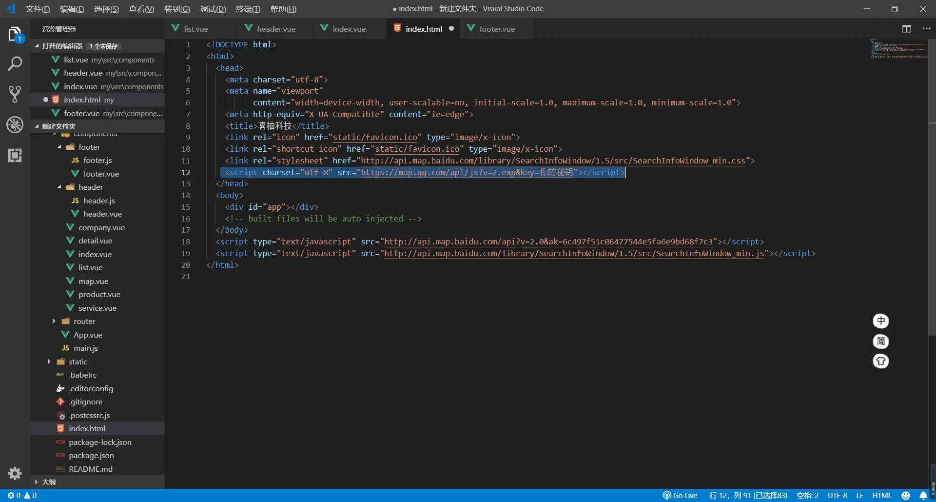The image size is (936, 502).
Task: Open the 查看(V) menu
Action: click(x=141, y=9)
